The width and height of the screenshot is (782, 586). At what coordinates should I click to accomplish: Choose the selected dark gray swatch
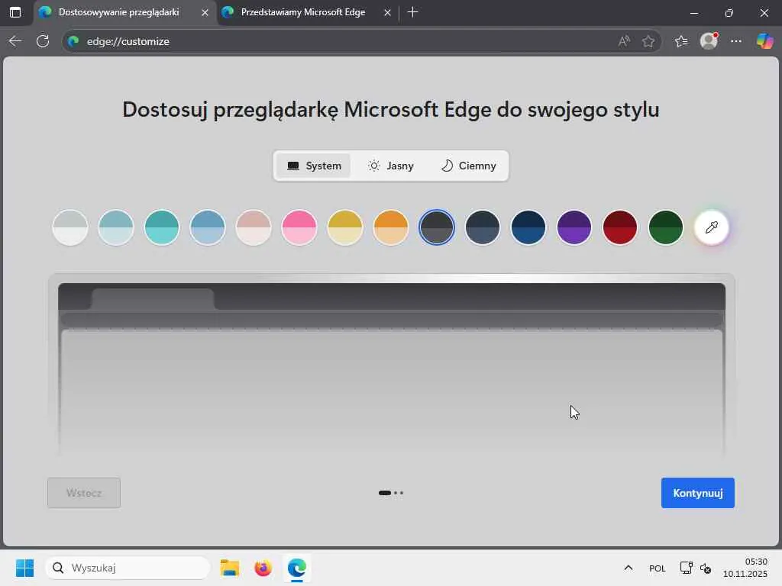click(437, 227)
